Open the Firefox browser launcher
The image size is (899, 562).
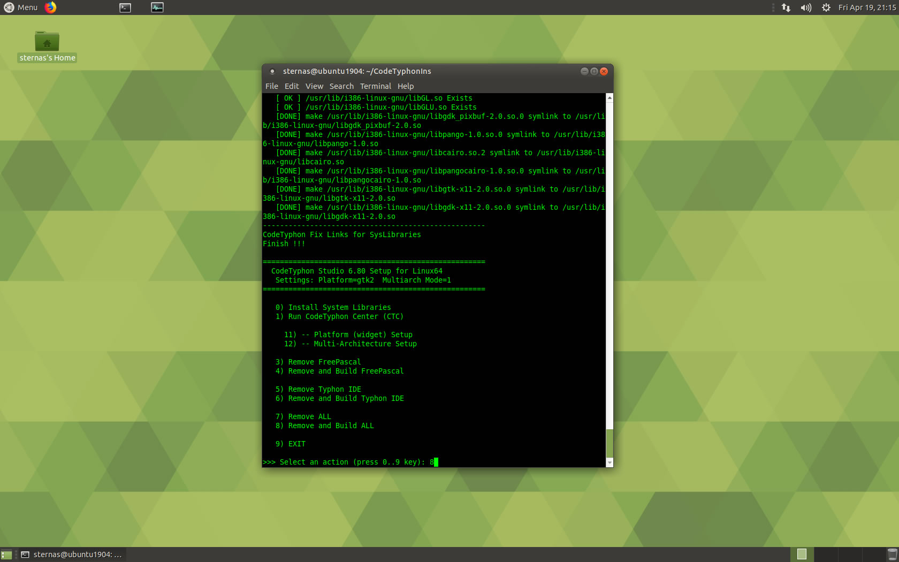click(50, 7)
